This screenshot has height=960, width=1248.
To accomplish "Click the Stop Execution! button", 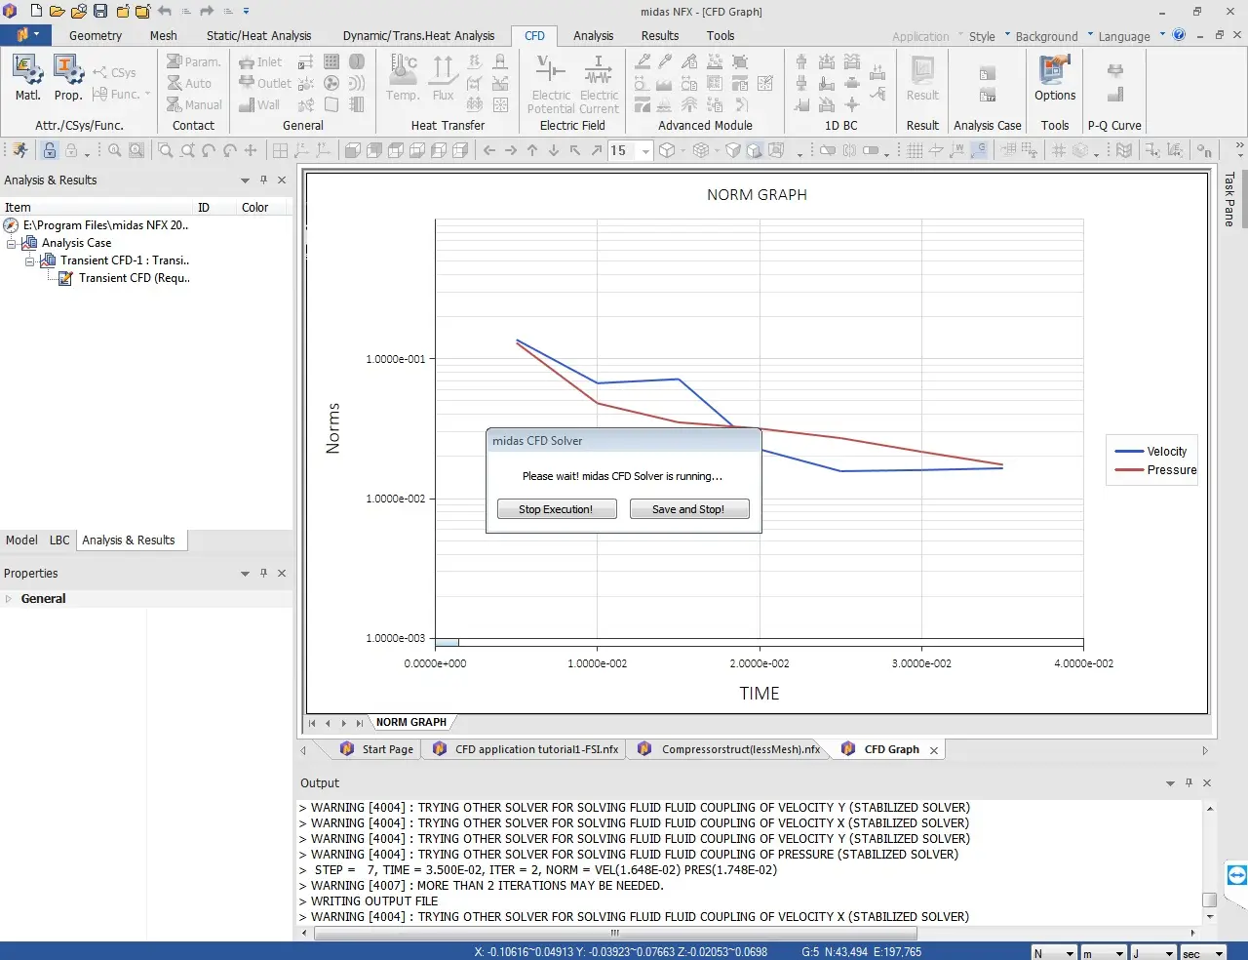I will (x=557, y=508).
